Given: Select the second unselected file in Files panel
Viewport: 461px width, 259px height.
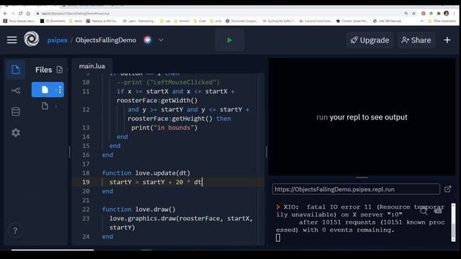Looking at the screenshot, I should (x=45, y=106).
